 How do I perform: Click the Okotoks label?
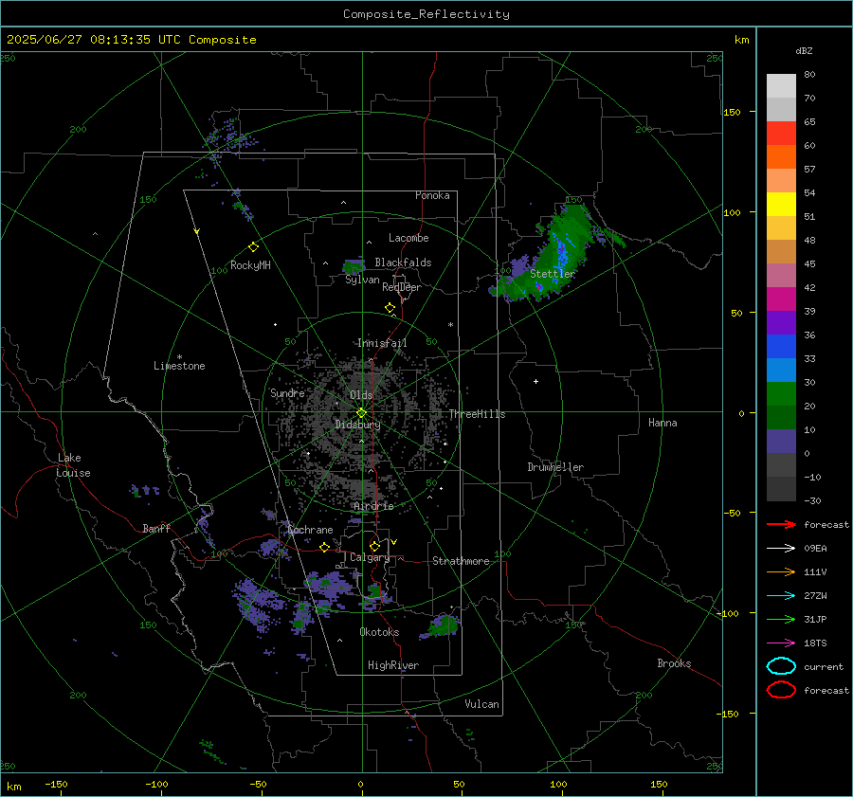tap(379, 632)
